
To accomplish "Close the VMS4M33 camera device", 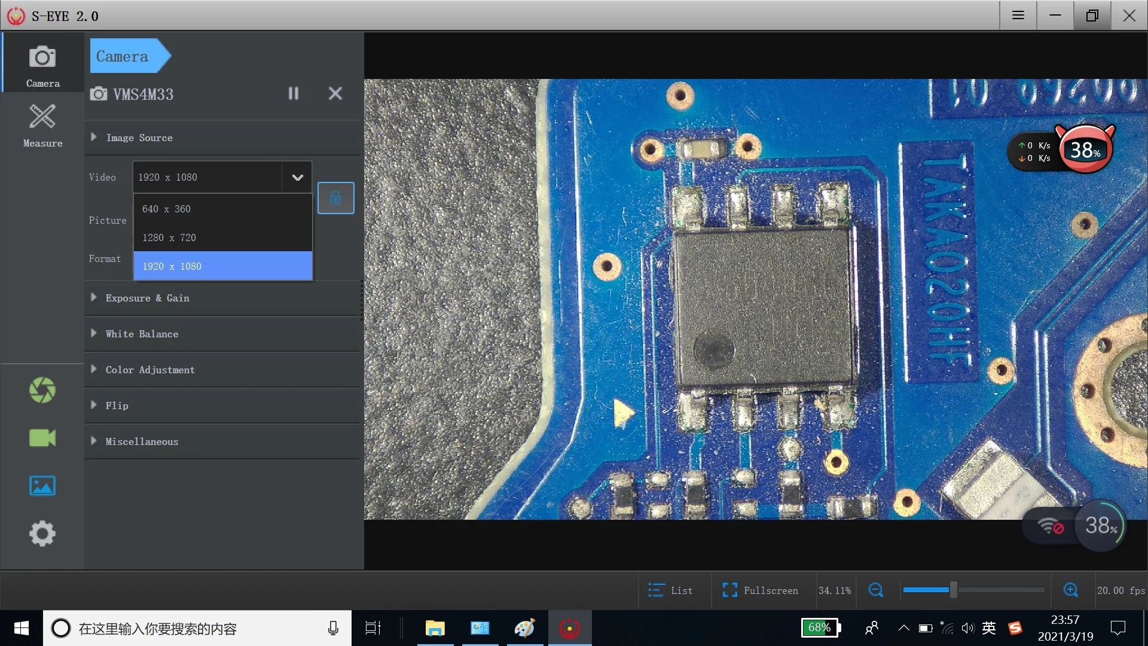I will pyautogui.click(x=335, y=93).
